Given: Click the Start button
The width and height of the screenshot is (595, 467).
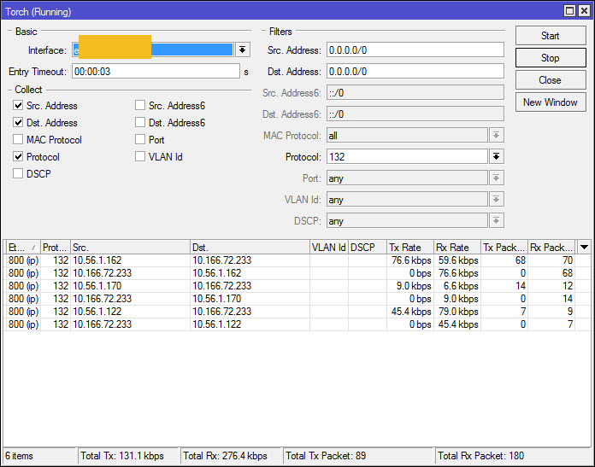Looking at the screenshot, I should point(551,36).
